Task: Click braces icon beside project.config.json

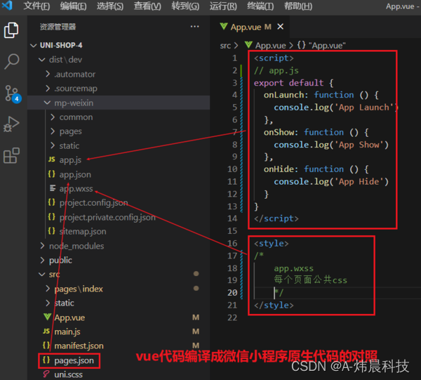Action: 51,202
